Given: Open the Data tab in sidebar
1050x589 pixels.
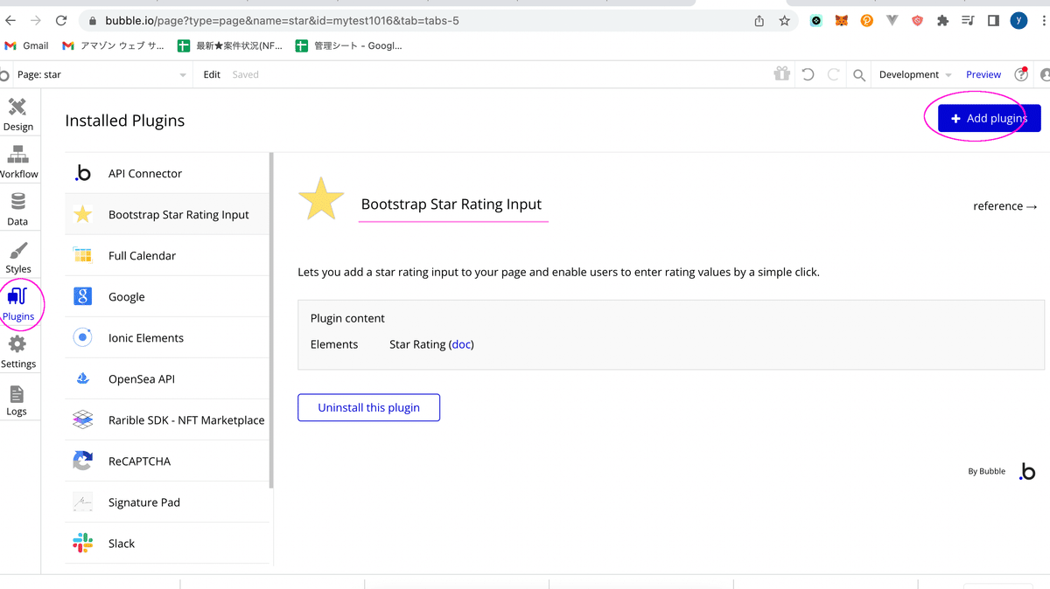Looking at the screenshot, I should [x=17, y=210].
